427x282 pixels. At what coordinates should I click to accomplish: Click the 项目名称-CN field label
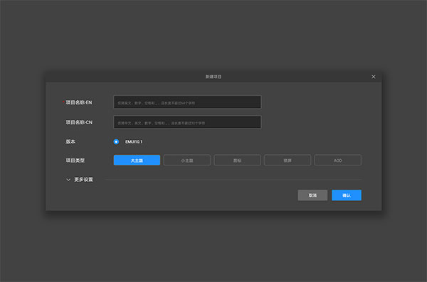(x=79, y=122)
